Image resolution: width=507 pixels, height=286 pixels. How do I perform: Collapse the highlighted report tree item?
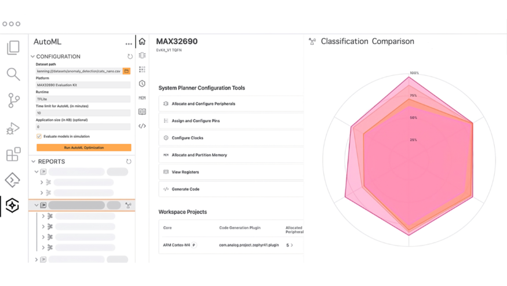click(x=37, y=205)
